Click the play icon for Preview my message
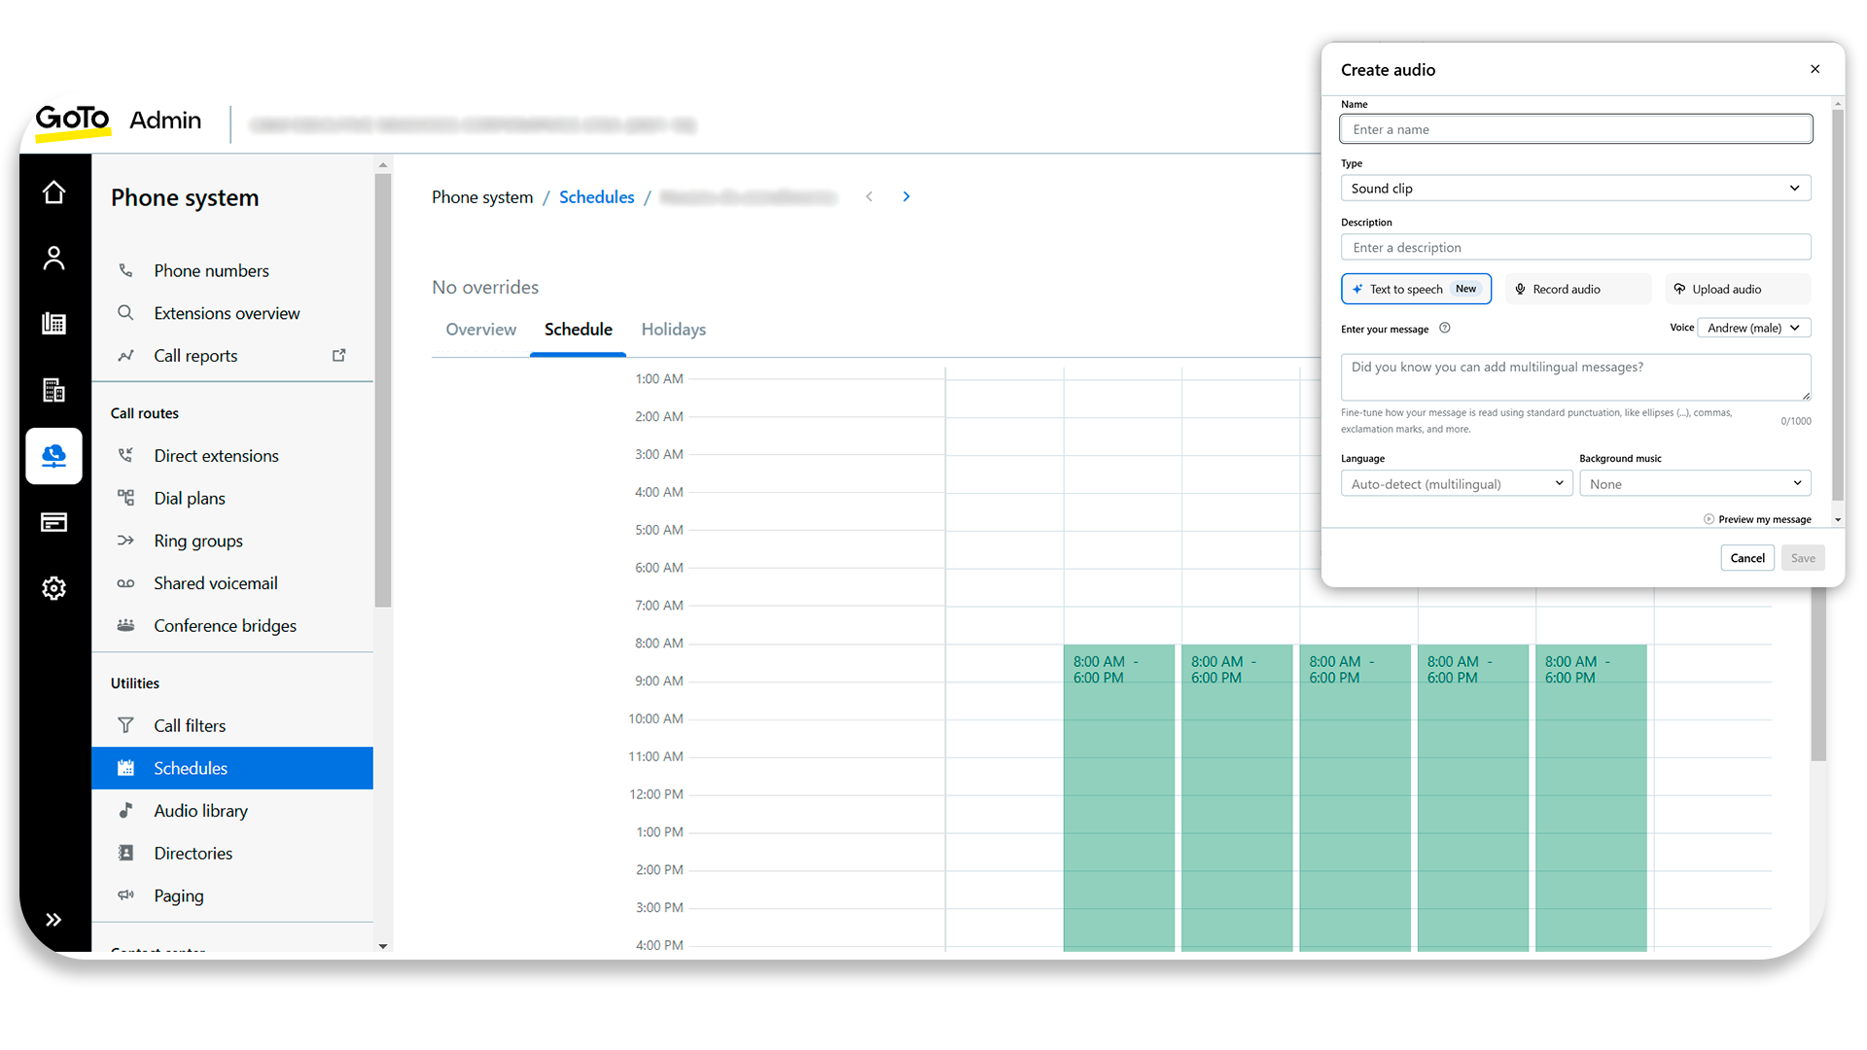This screenshot has width=1867, height=1050. pos(1708,519)
